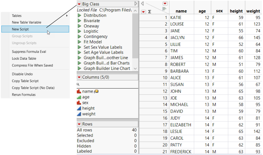Select the name column header
This screenshot has width=263, height=155.
pos(181,11)
